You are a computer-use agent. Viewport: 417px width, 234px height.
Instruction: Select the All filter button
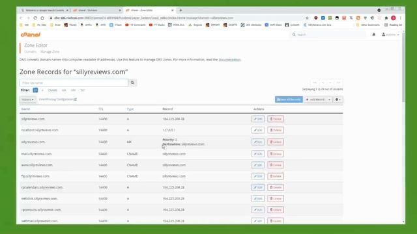pyautogui.click(x=35, y=90)
